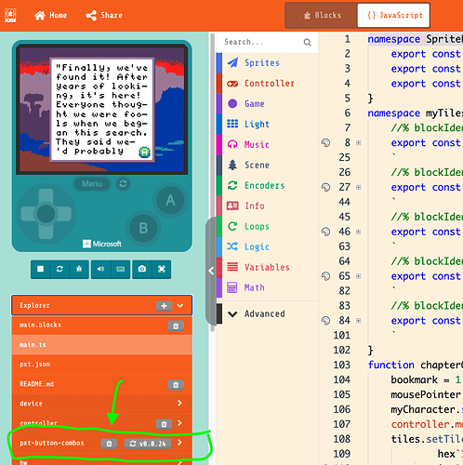Click the toolbox Search field
The height and width of the screenshot is (465, 463).
coord(262,42)
